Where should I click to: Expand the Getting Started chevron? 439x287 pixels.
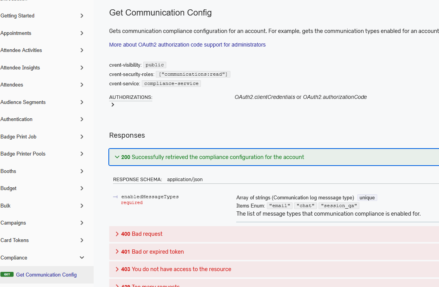click(x=82, y=16)
